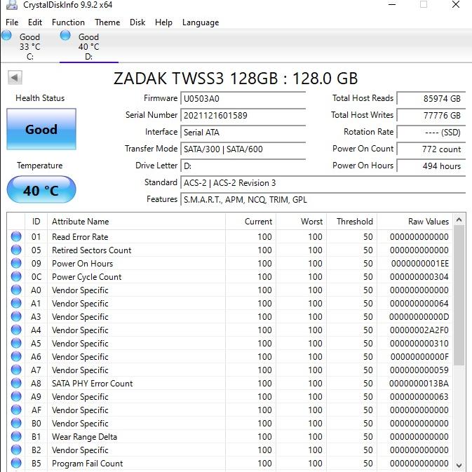
Task: Click the Interface field Serial ATA
Action: tap(243, 133)
